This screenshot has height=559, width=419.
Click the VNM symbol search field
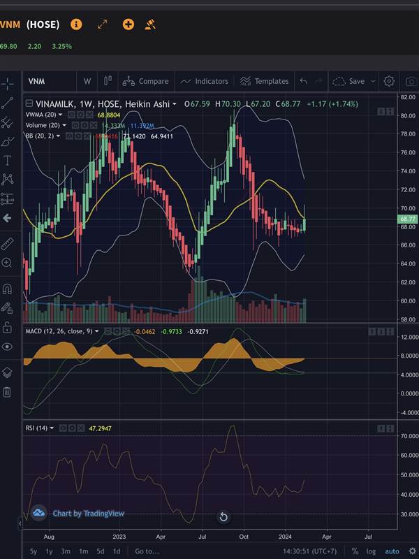pyautogui.click(x=50, y=81)
